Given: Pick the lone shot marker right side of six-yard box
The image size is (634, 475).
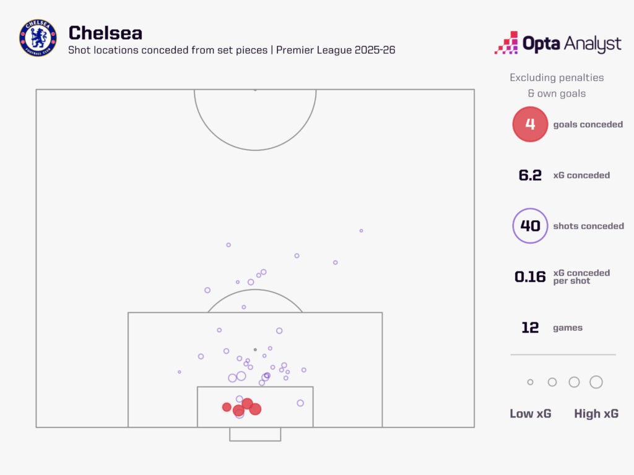Looking at the screenshot, I should point(300,403).
